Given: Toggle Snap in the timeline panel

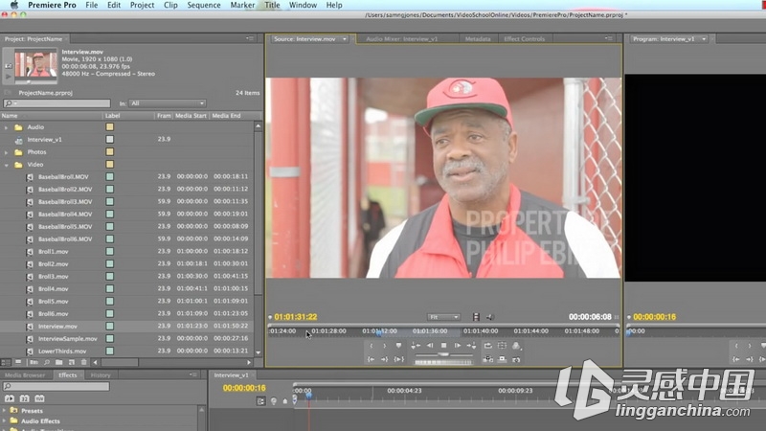Looking at the screenshot, I should pos(260,401).
